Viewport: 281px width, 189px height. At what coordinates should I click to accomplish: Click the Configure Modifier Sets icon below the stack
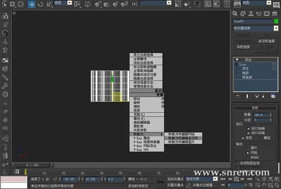pyautogui.click(x=273, y=96)
